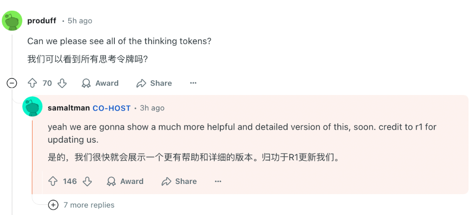The width and height of the screenshot is (476, 215).
Task: Award samaltman's reply
Action: [125, 181]
